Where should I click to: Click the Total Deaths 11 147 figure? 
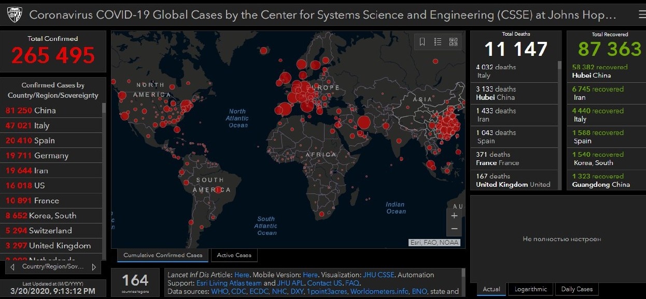tap(516, 49)
